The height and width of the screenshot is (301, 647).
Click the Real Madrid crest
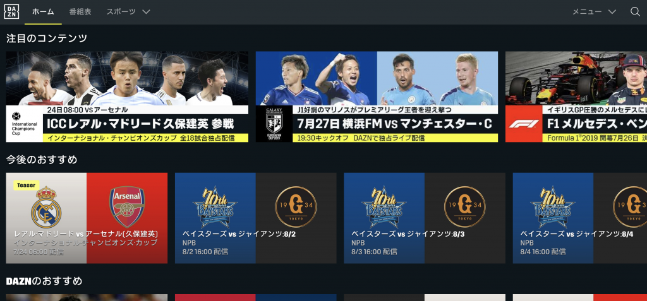pyautogui.click(x=45, y=208)
